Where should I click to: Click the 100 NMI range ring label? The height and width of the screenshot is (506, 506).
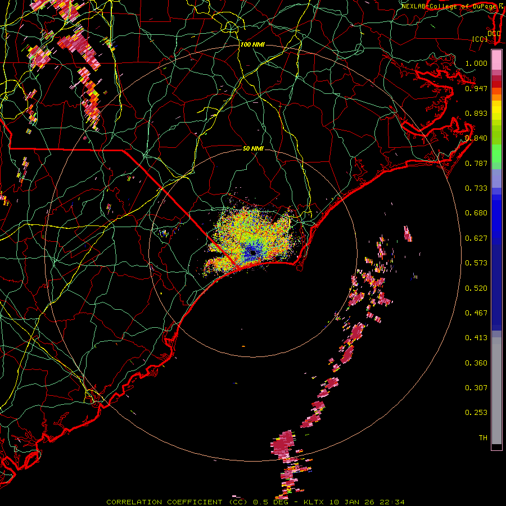252,44
